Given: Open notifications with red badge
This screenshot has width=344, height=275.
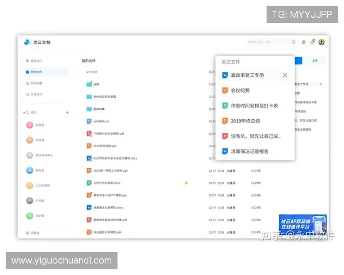Looking at the screenshot, I should click(x=312, y=42).
